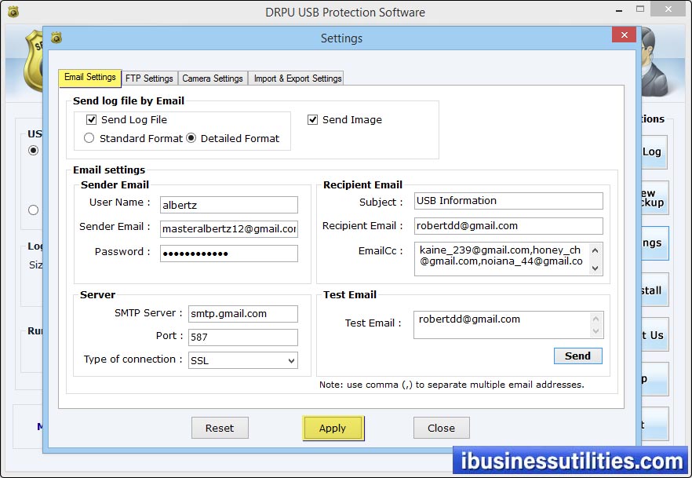Open Import & Export Settings tab
692x478 pixels.
point(297,78)
